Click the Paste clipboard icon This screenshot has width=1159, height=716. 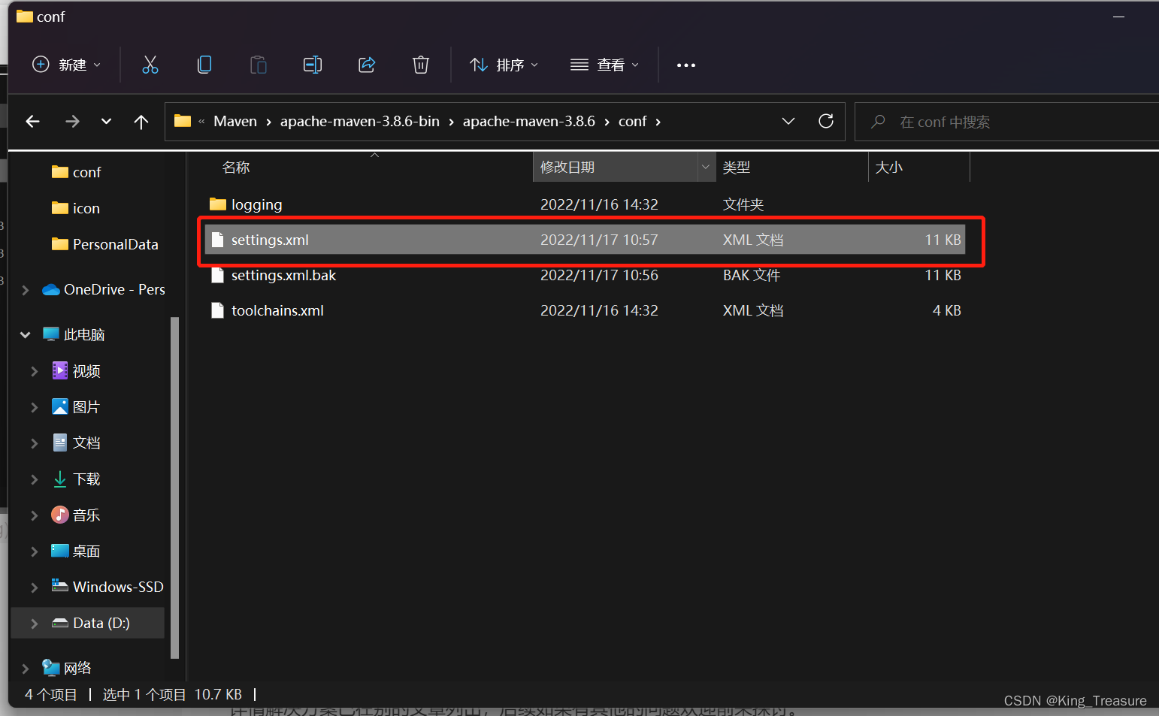259,65
